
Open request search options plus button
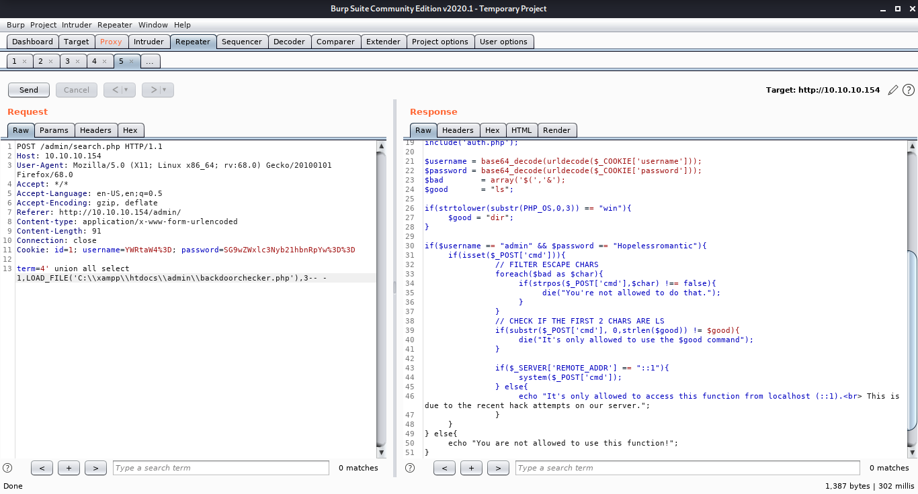click(69, 468)
